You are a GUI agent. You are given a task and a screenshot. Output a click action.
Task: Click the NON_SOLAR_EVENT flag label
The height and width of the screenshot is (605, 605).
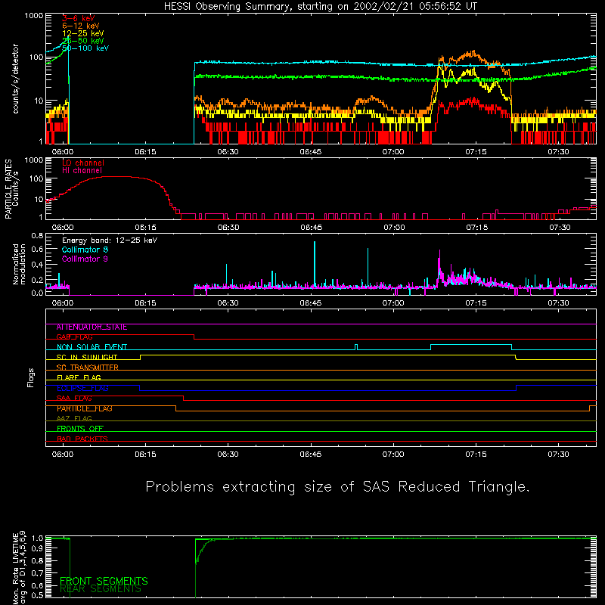tap(92, 347)
